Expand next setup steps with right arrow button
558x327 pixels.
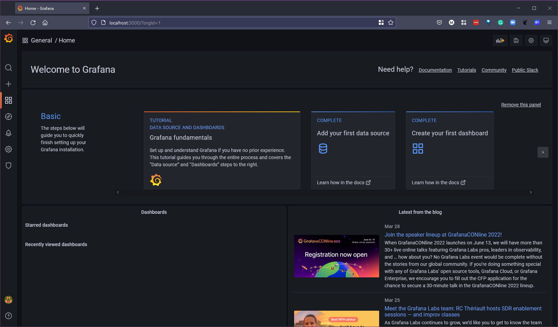[x=543, y=152]
